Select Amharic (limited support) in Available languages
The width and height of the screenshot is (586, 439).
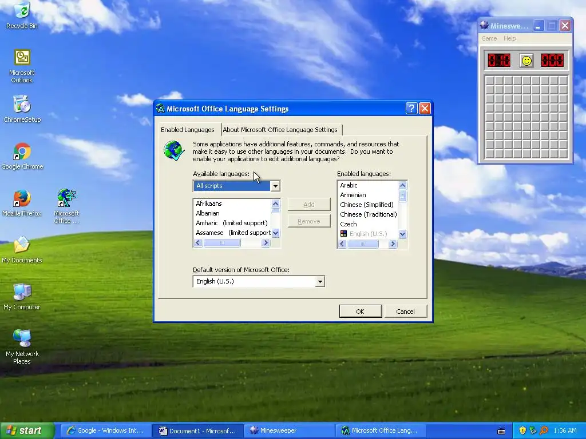[x=232, y=223]
